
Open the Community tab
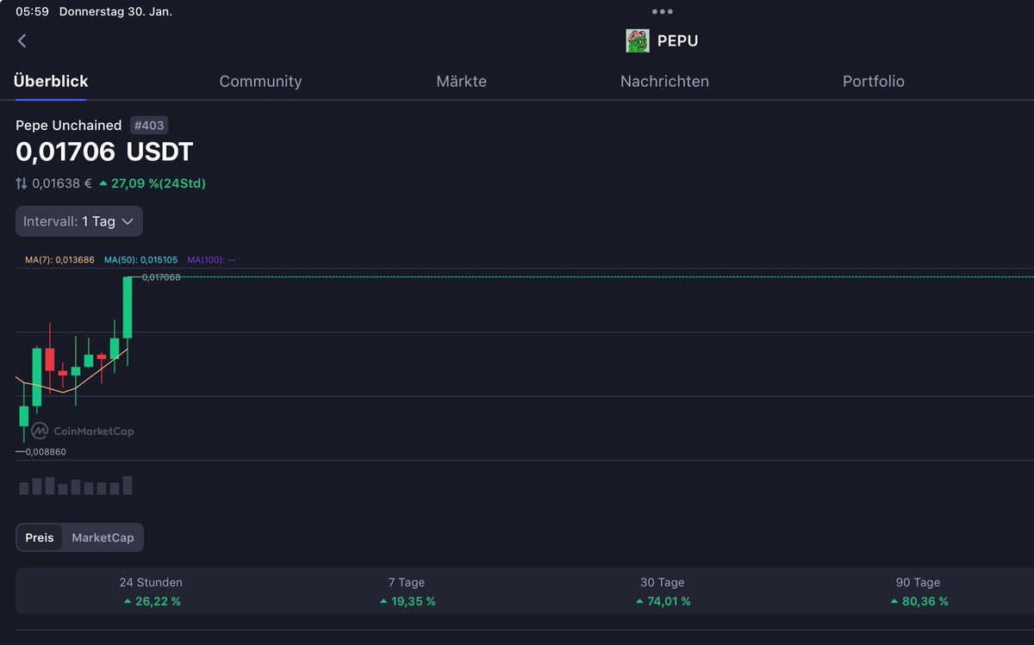260,82
